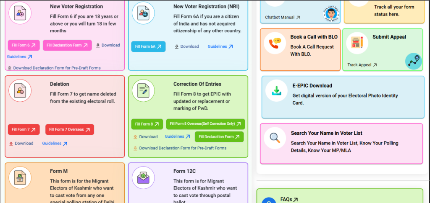
Task: Click the Submit Appeal document pencil icon
Action: [x=357, y=43]
